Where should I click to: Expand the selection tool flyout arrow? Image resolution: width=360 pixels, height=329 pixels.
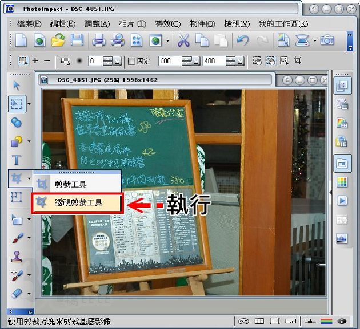point(29,104)
